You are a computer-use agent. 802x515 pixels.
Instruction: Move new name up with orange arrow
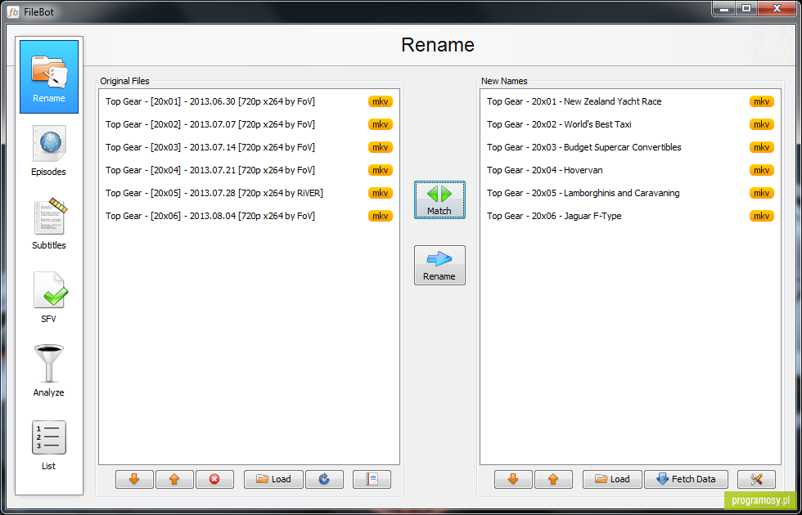click(x=553, y=479)
